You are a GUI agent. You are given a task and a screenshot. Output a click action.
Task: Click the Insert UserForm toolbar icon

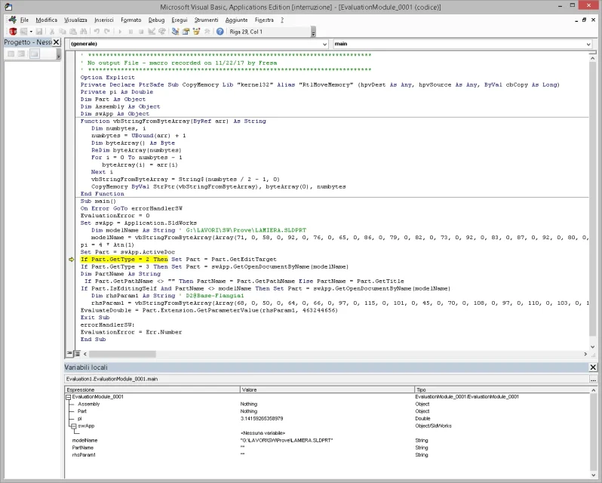coord(24,32)
